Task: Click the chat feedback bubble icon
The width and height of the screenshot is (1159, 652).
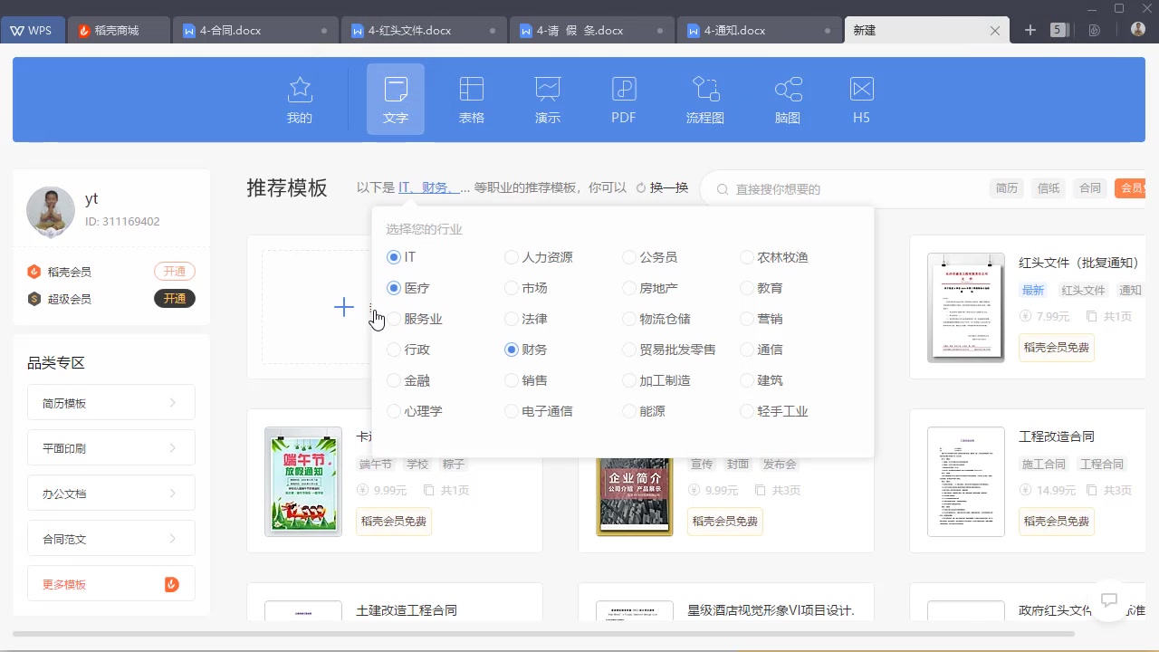Action: [x=1109, y=599]
